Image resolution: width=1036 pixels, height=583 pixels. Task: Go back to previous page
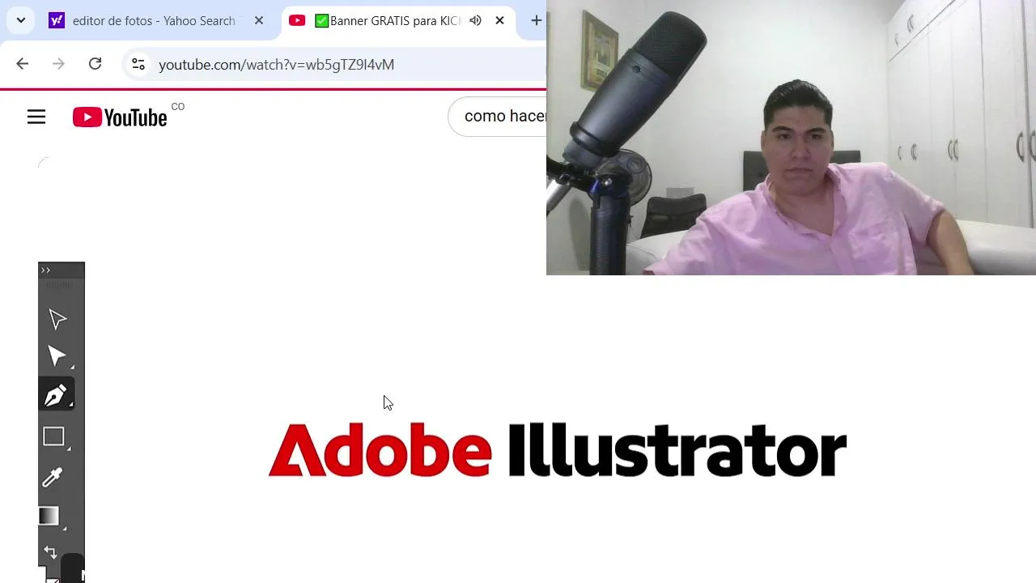coord(23,64)
